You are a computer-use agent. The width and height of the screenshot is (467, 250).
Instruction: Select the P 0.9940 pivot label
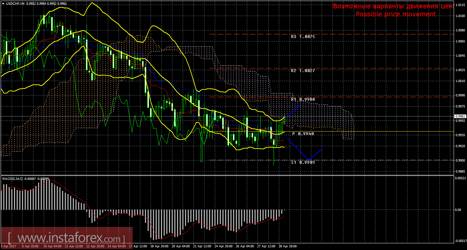303,134
